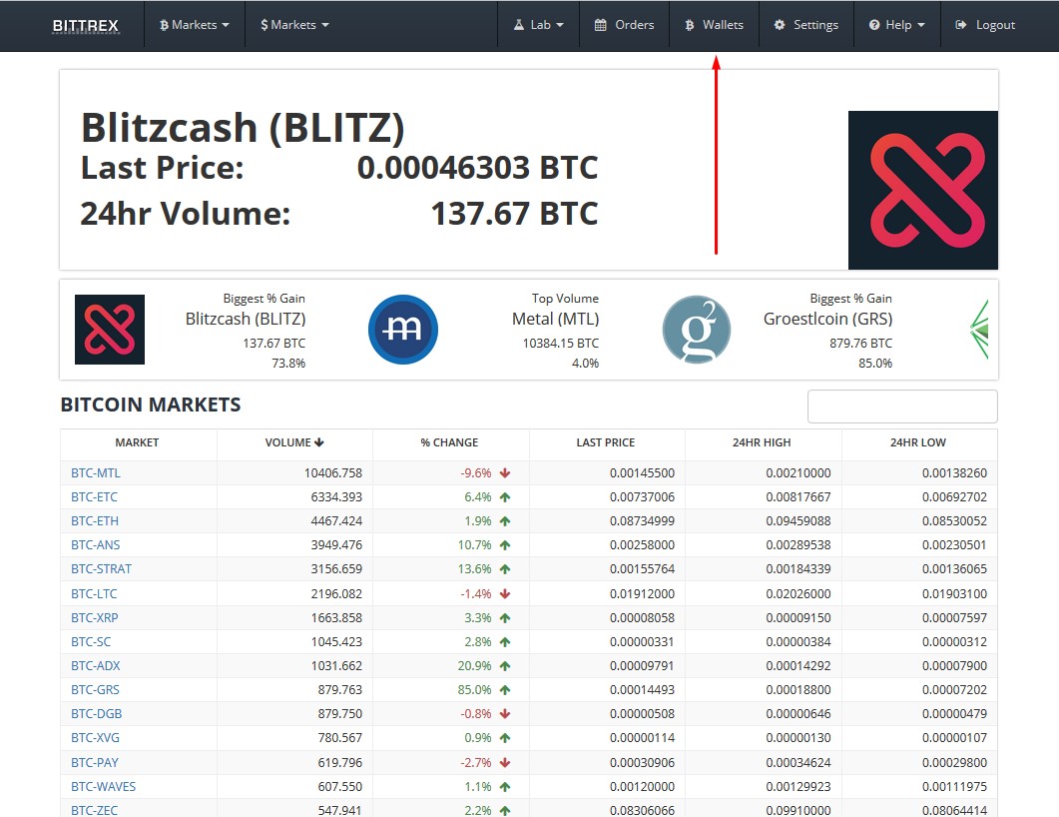
Task: Click the gear icon beside Settings
Action: coord(780,25)
